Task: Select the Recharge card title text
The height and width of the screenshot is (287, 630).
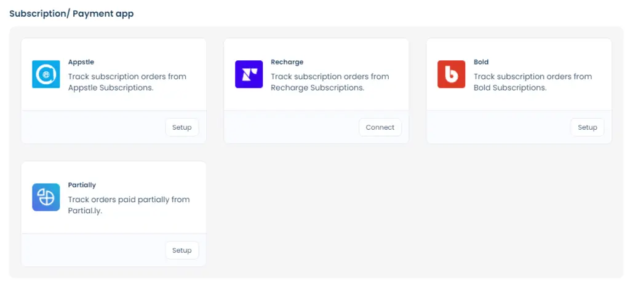Action: (x=287, y=62)
